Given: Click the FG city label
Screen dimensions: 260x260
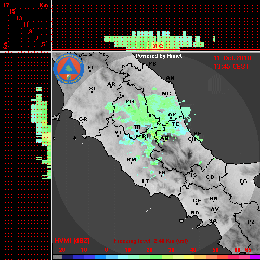Looking at the screenshot, I should pos(243,181).
